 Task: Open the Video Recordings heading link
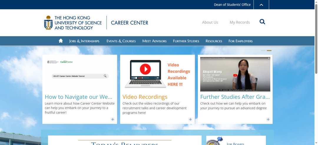tap(145, 97)
